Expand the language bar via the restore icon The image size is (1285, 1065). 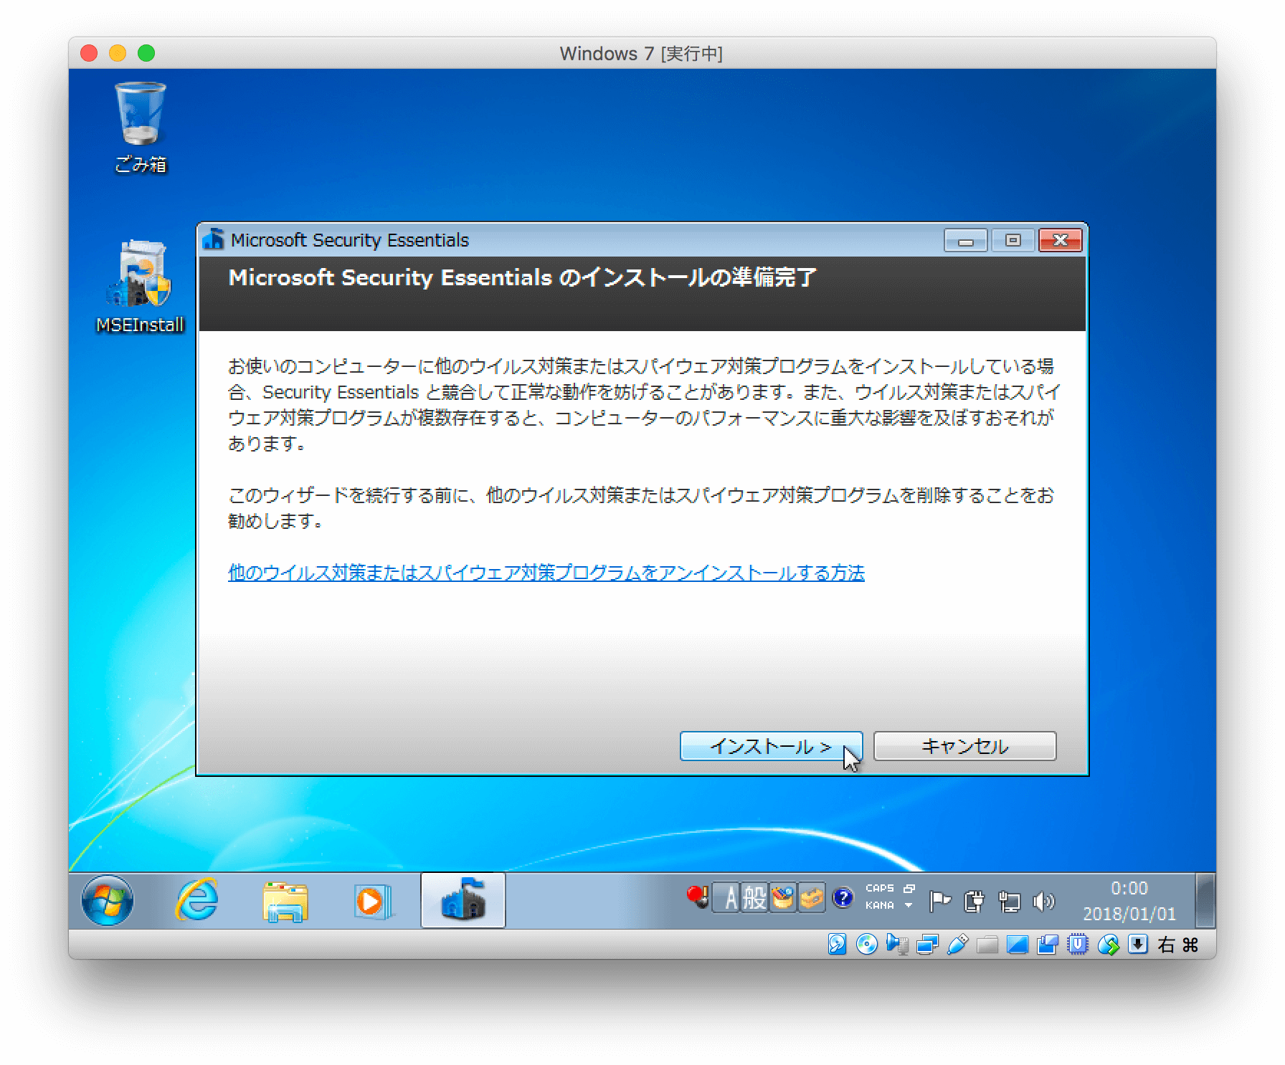910,888
